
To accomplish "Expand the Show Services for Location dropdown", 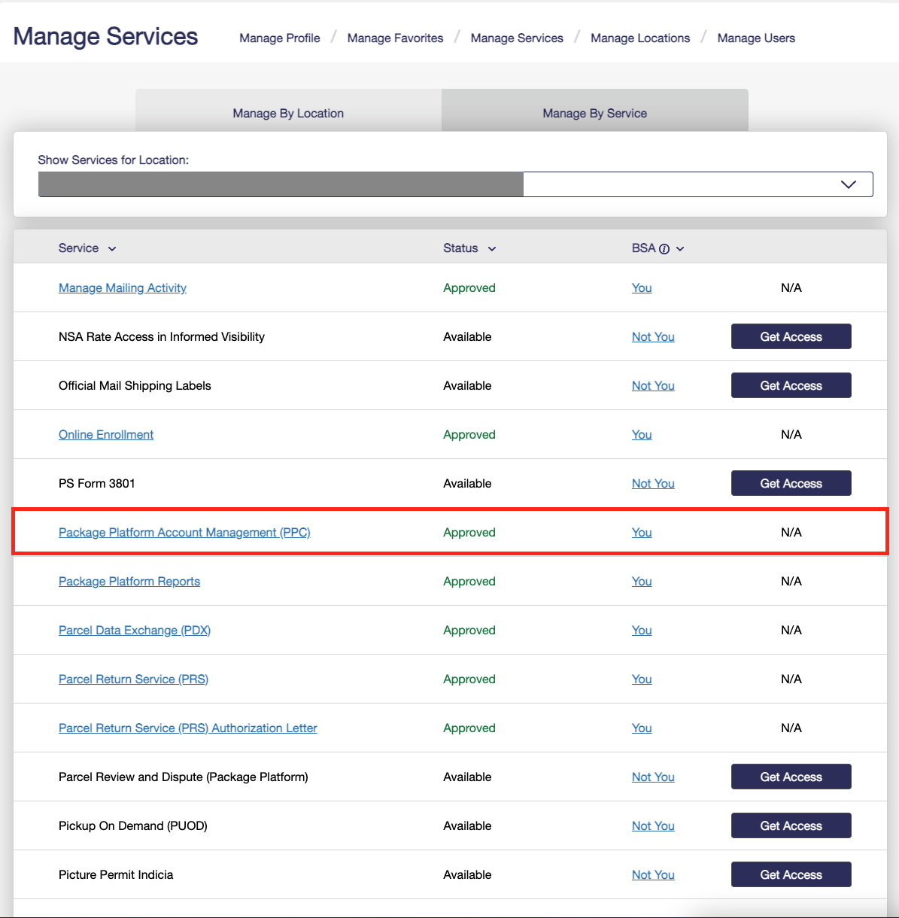I will [848, 184].
